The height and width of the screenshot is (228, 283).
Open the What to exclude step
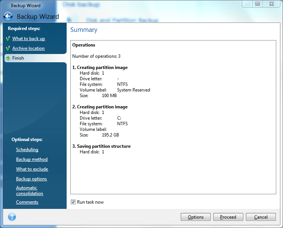tap(32, 169)
